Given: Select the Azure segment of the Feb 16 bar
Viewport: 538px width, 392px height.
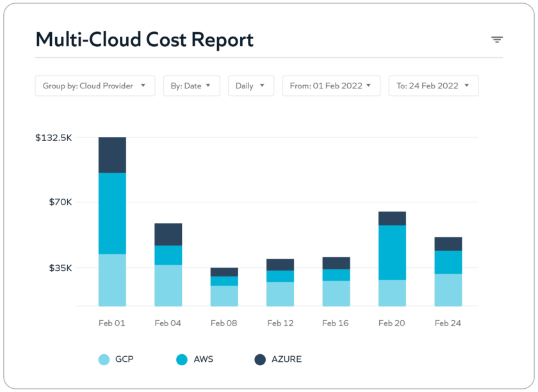Looking at the screenshot, I should coord(336,263).
